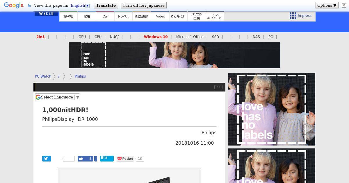Open the トラベル tab
Viewport: 349px width, 183px height.
pos(123,16)
